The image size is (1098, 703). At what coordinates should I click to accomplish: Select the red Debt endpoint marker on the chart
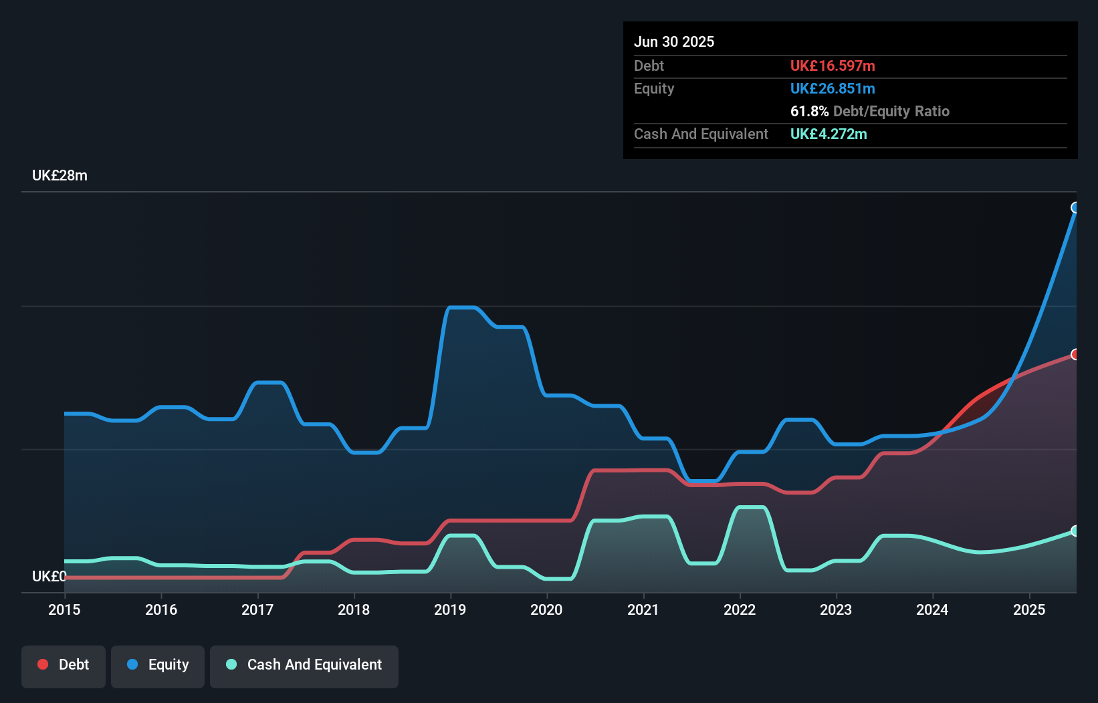pyautogui.click(x=1075, y=355)
